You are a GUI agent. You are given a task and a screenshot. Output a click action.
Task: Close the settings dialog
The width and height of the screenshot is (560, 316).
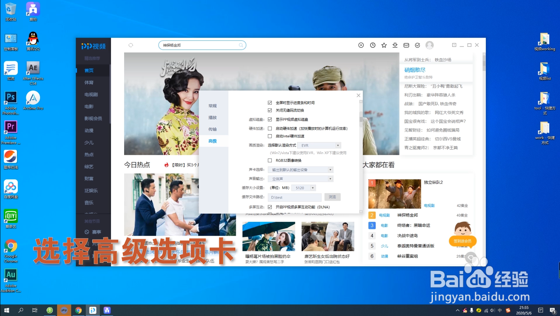pyautogui.click(x=359, y=95)
